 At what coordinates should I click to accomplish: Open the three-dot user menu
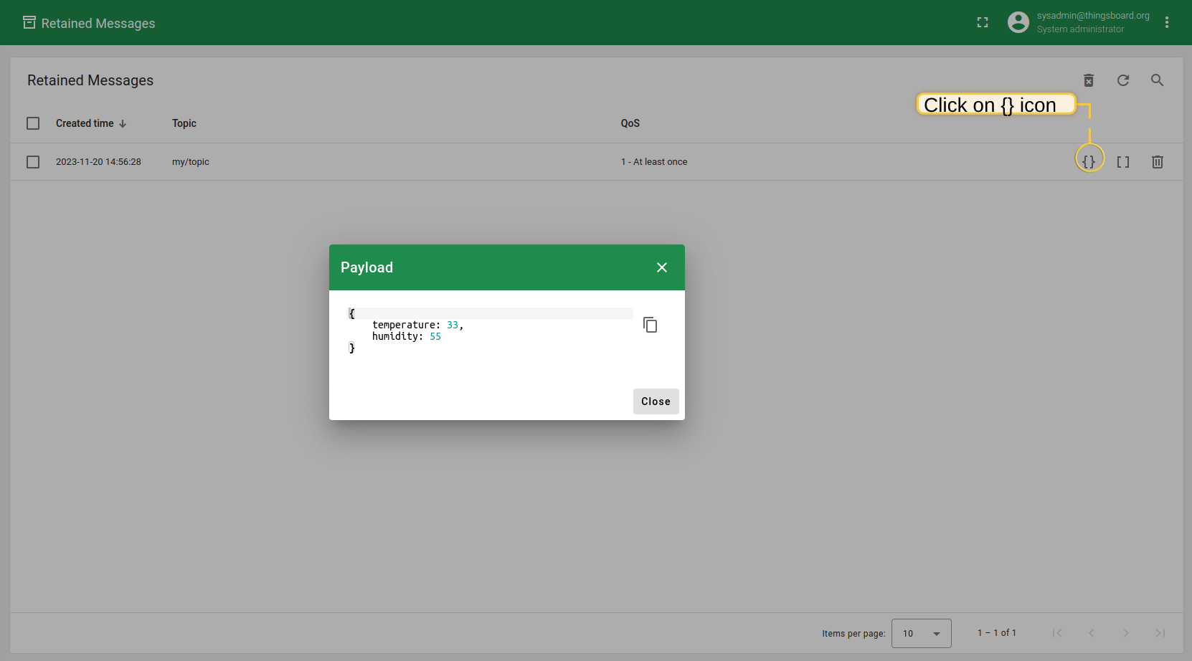point(1167,22)
